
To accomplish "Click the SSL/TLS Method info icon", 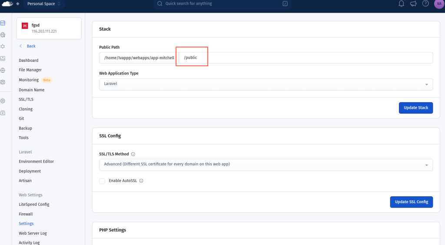I will [x=133, y=154].
